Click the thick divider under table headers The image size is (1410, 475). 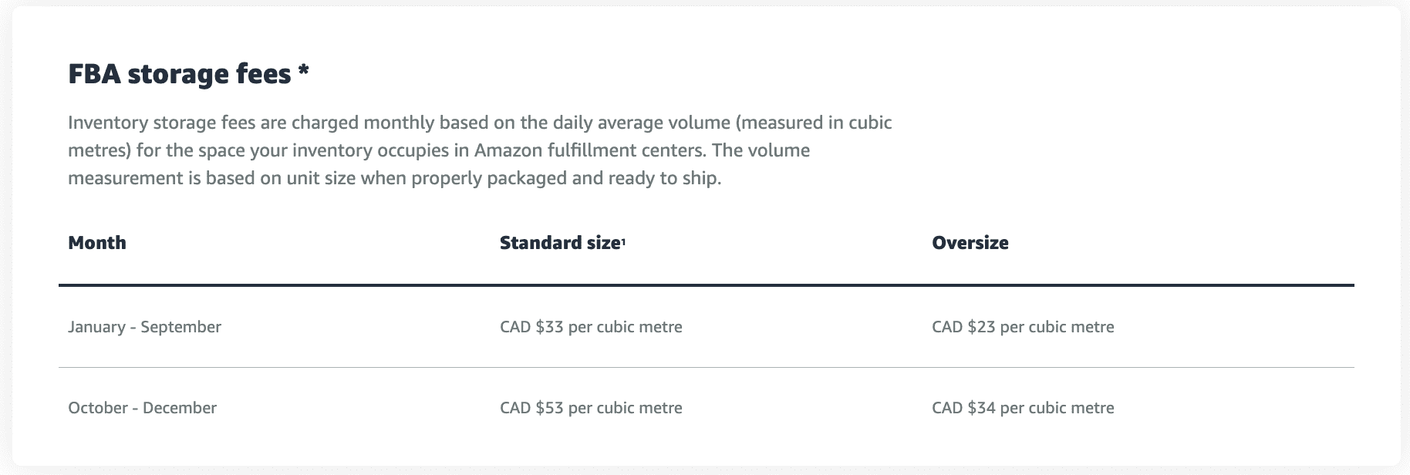[x=706, y=285]
